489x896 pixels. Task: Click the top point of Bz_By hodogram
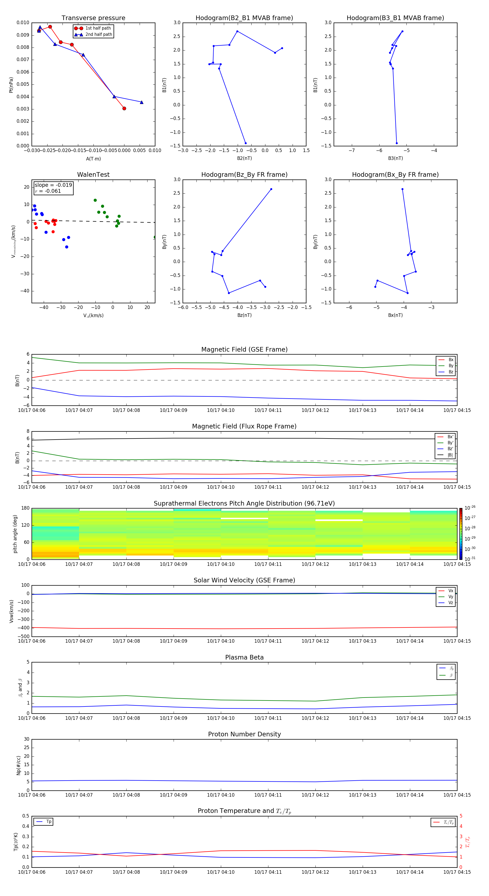click(x=271, y=189)
